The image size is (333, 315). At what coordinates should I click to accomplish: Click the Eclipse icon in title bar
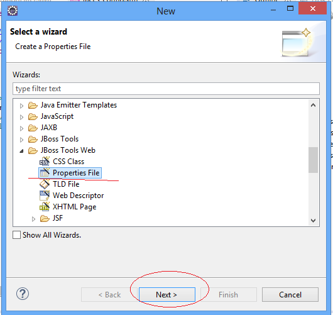pos(13,11)
